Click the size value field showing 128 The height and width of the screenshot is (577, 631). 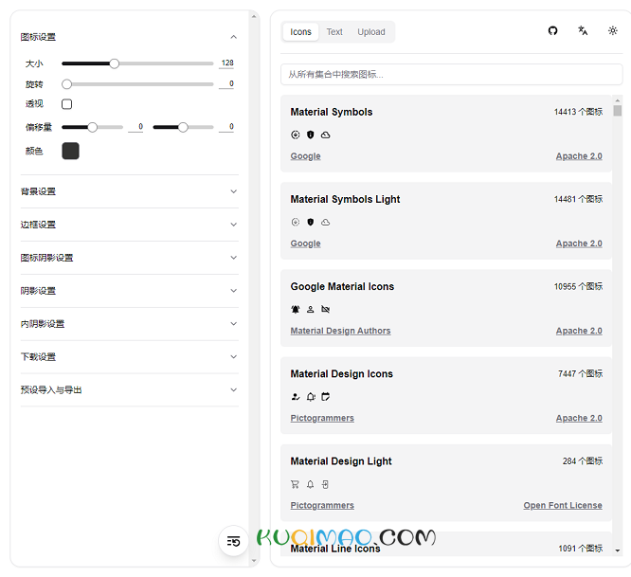(x=226, y=63)
